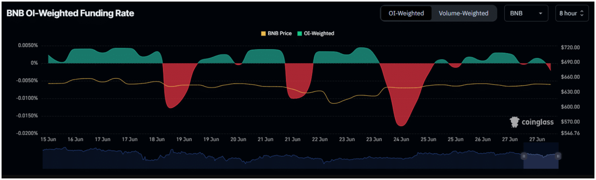Click the $600.00 price axis label
Image resolution: width=596 pixels, height=180 pixels.
570,107
